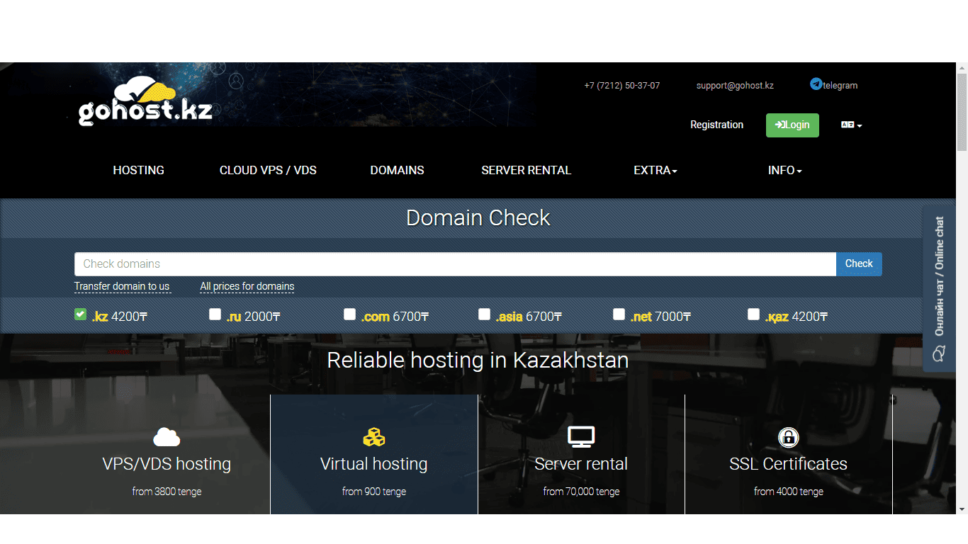Check the .ru 2000₸ domain checkbox
Image resolution: width=968 pixels, height=544 pixels.
click(x=215, y=314)
